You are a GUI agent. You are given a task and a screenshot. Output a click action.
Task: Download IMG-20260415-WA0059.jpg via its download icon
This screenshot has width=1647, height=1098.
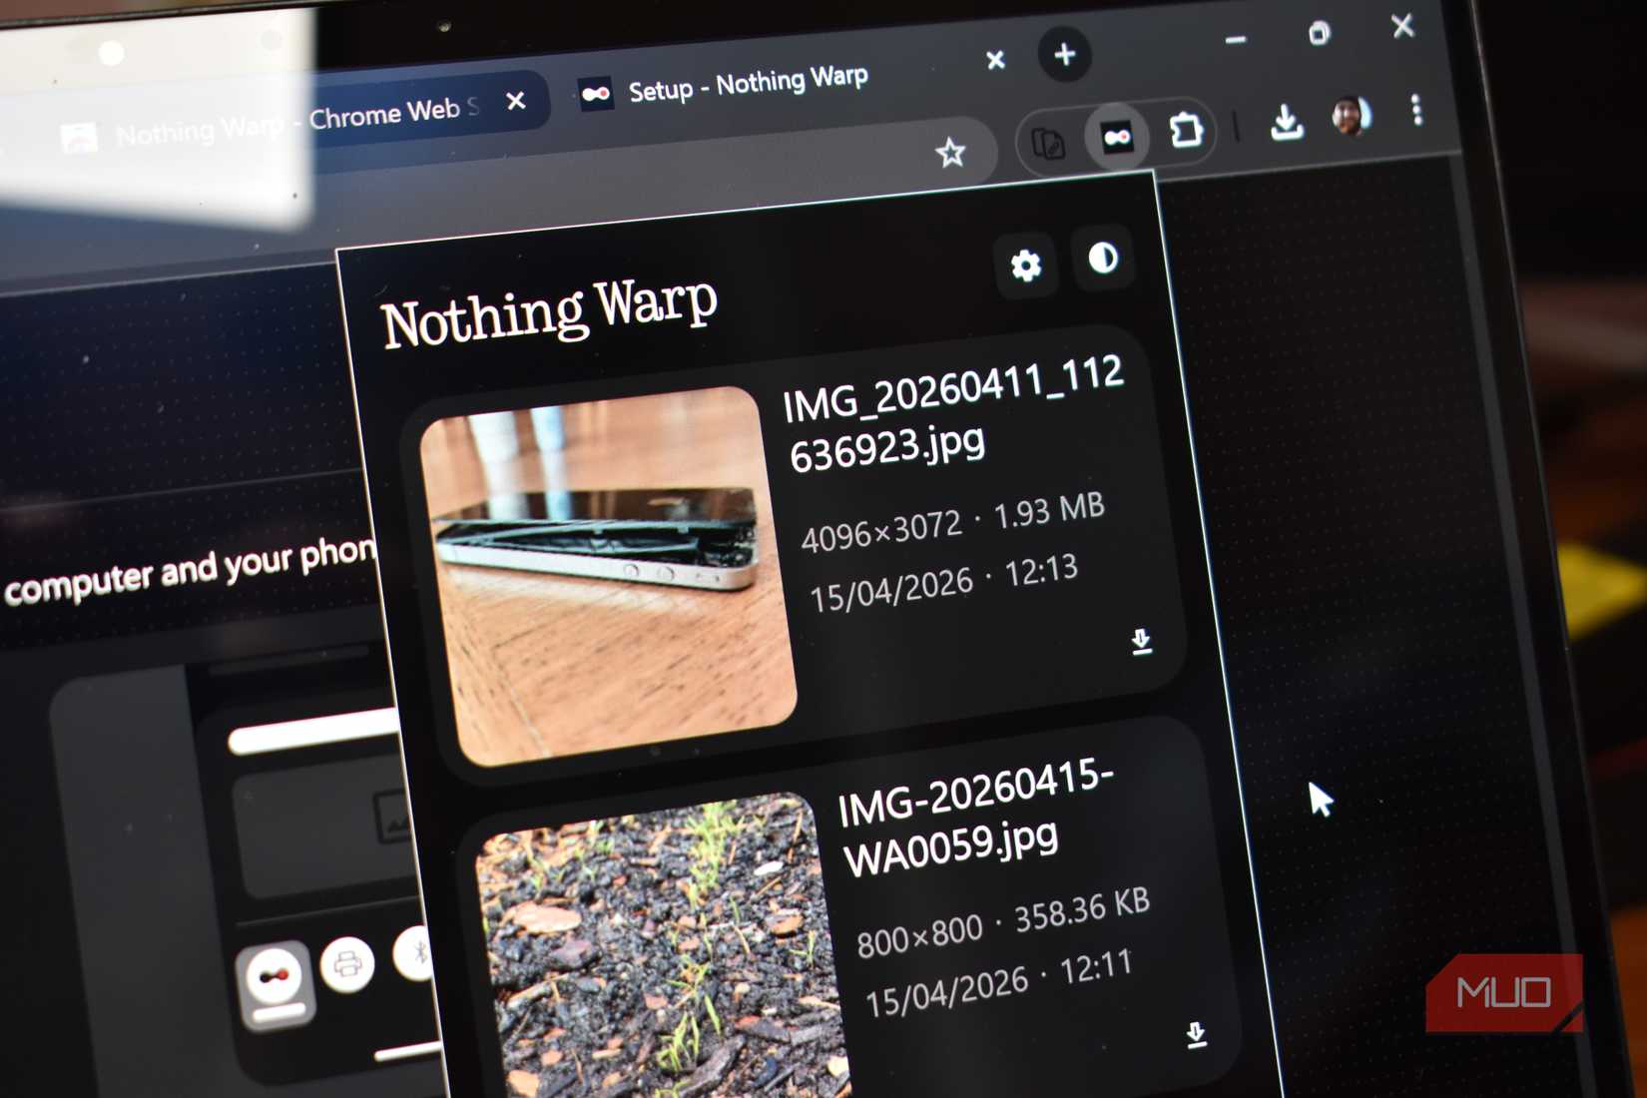tap(1198, 1035)
